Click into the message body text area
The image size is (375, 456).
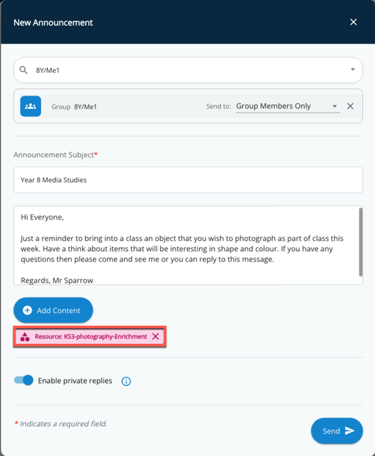point(186,245)
